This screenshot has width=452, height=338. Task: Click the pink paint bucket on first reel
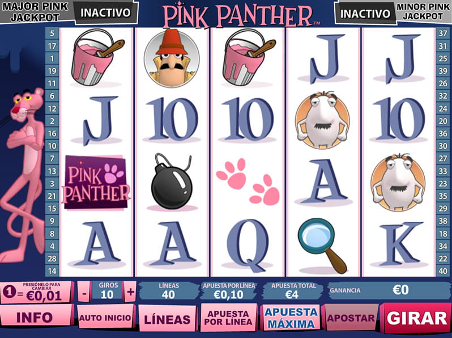[96, 57]
